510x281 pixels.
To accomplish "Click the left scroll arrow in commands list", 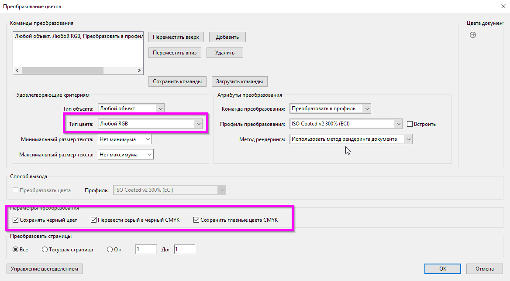I will (x=17, y=70).
